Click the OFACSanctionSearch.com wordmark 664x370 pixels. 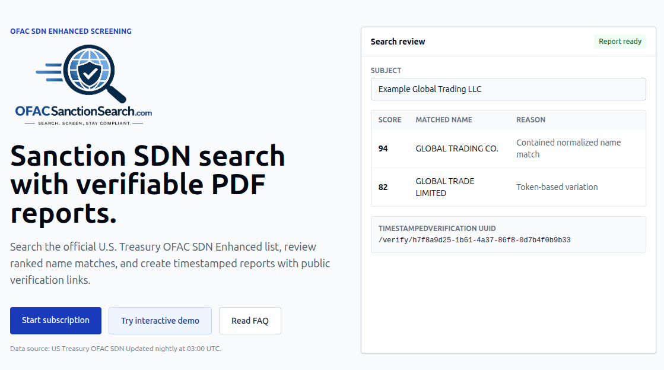coord(84,110)
